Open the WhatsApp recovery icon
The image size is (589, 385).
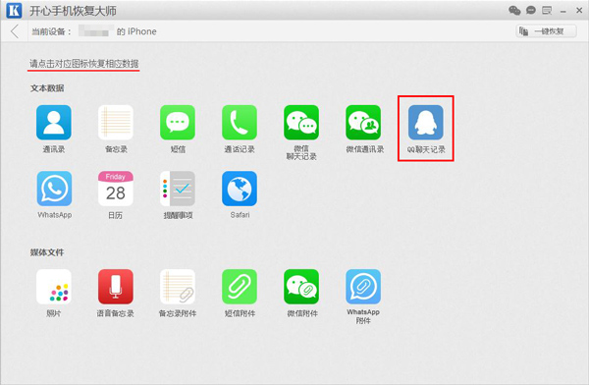pyautogui.click(x=54, y=189)
